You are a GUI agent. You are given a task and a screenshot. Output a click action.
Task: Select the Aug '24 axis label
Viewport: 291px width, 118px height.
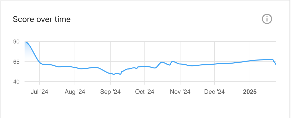pos(75,92)
